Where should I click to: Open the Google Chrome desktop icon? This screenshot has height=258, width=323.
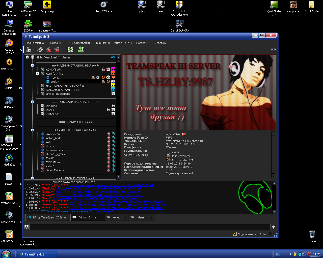point(9,47)
